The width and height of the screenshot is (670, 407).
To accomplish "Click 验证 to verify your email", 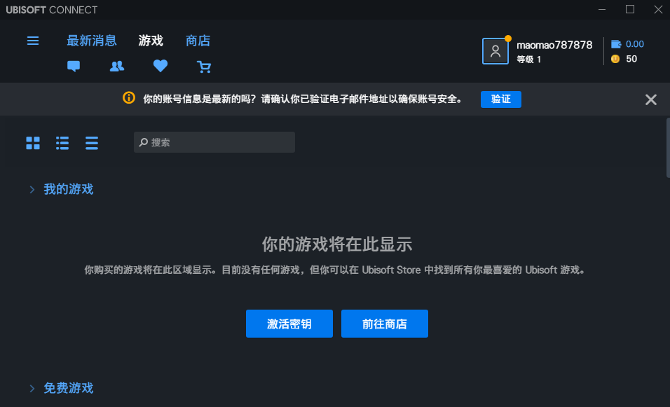I will tap(500, 99).
